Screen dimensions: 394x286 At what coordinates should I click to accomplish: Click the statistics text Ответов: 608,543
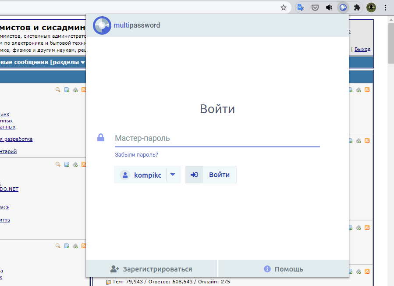pos(170,282)
